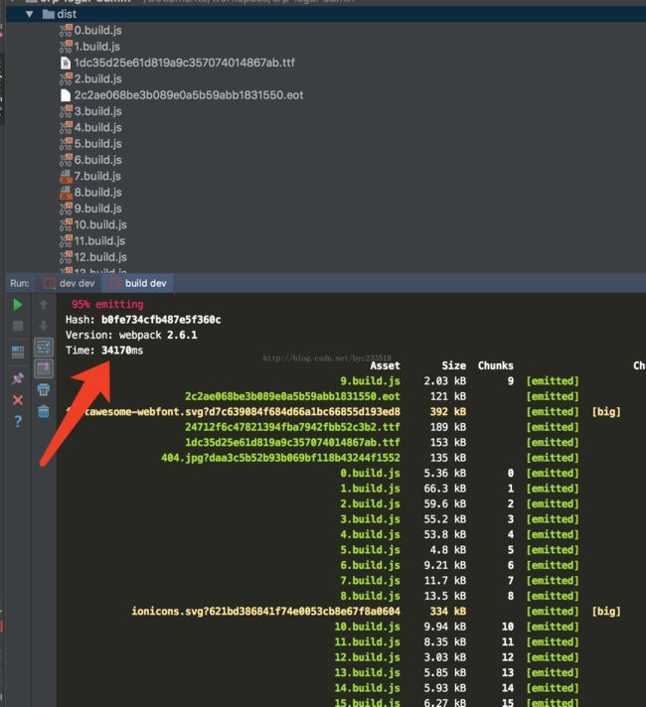Click the Chunks column header
Screen dimensions: 646x707
(495, 365)
